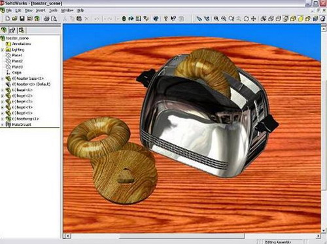Switch to the ConfigurationManager tab
This screenshot has height=244, width=327.
pos(22,30)
